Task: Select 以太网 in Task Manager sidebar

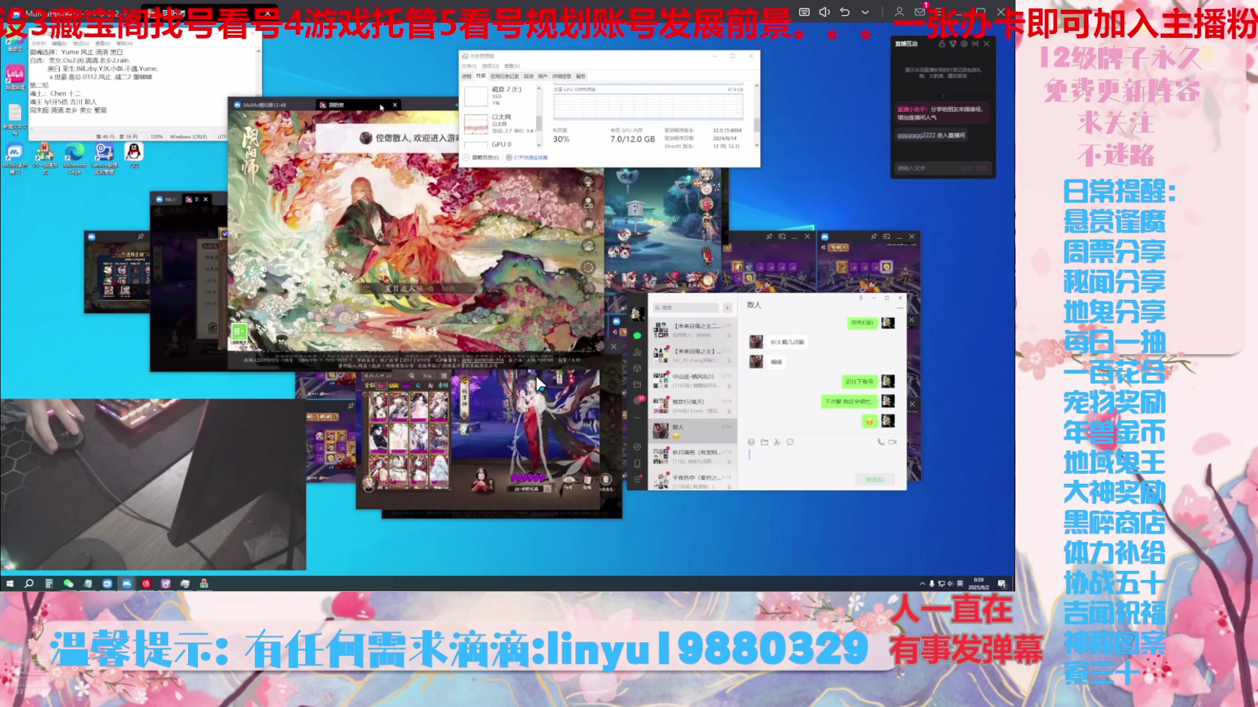Action: click(x=499, y=123)
